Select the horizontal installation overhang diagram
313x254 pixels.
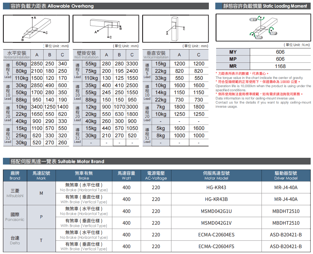click(36, 28)
